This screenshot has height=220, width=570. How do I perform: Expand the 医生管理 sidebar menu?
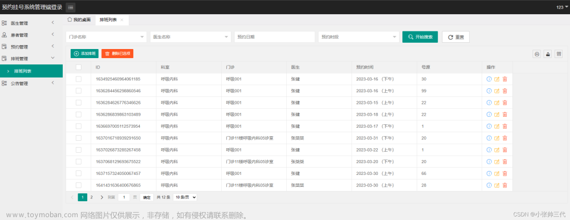tap(31, 23)
